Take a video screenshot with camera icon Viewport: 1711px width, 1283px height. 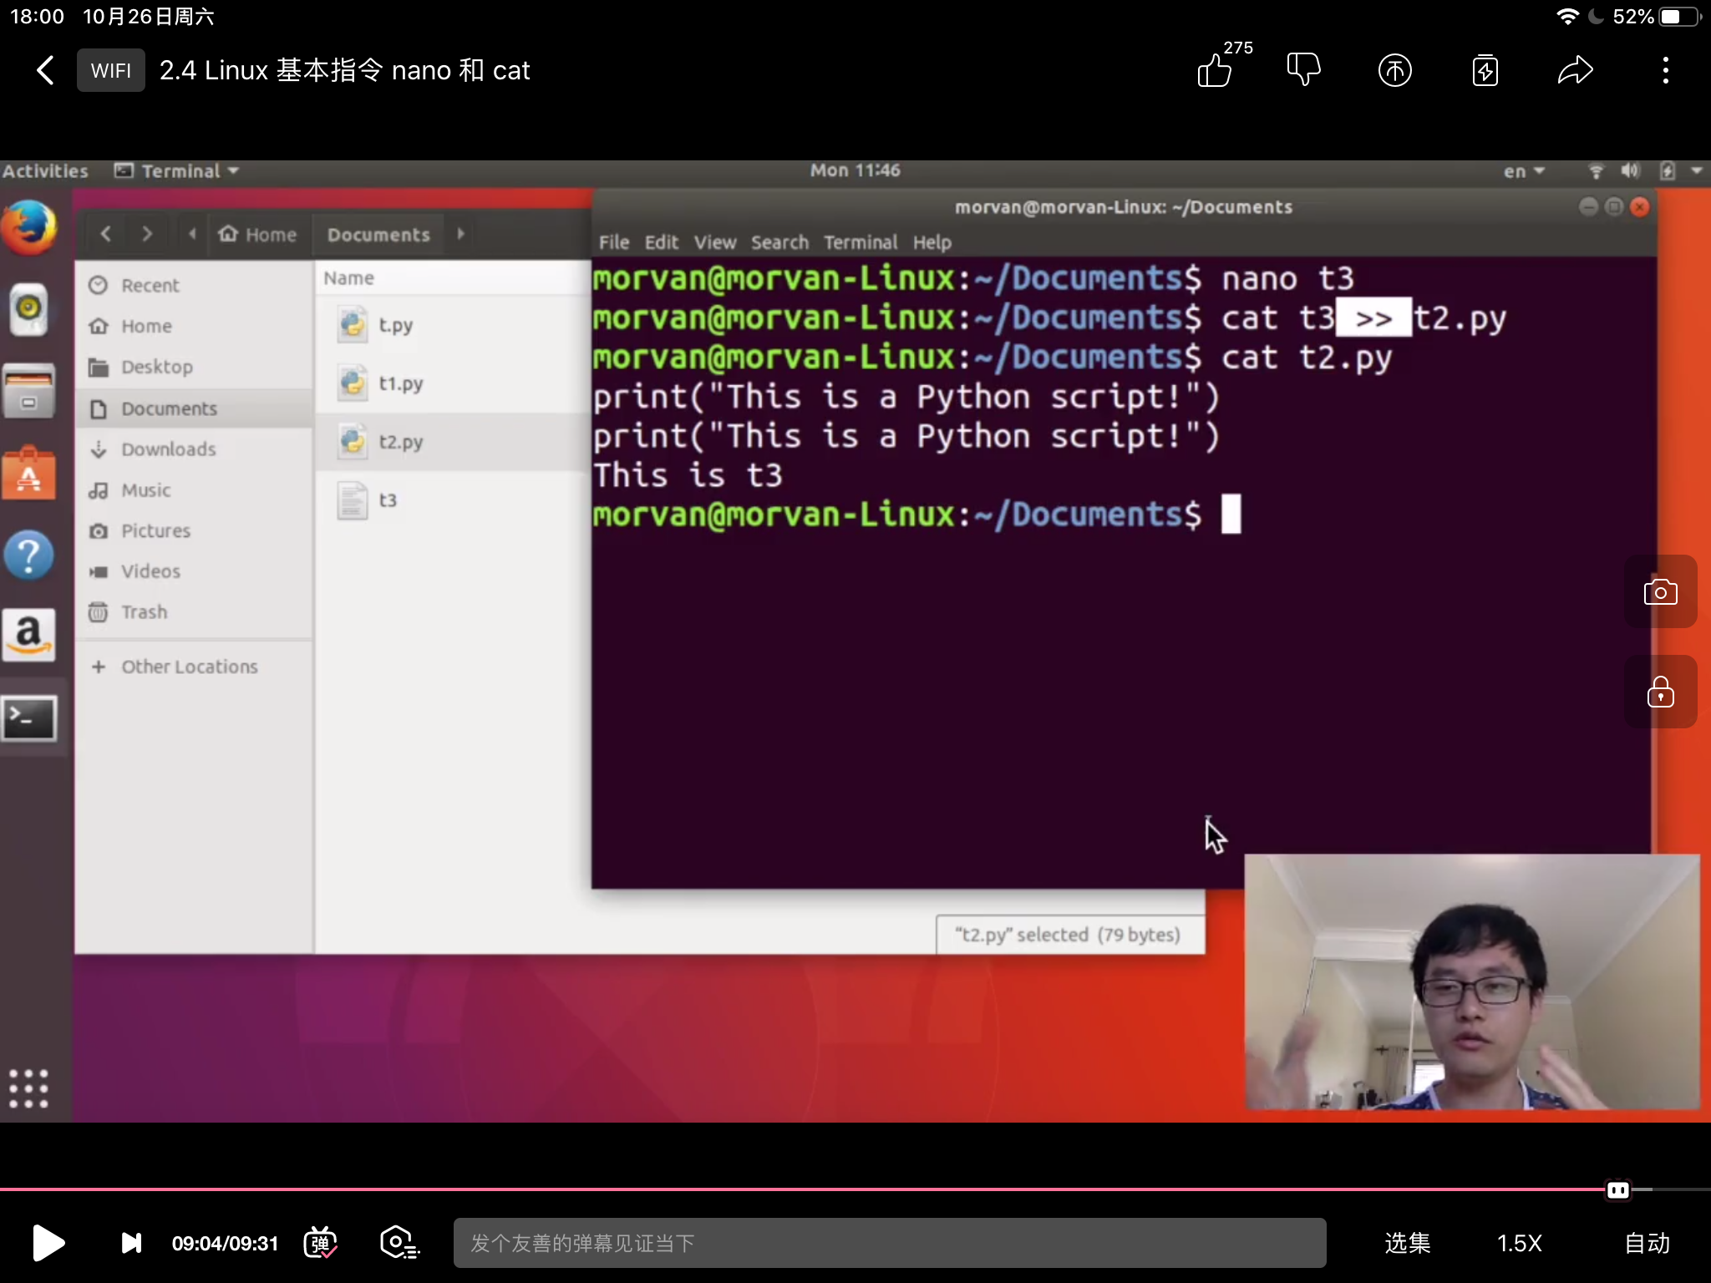(x=1660, y=592)
